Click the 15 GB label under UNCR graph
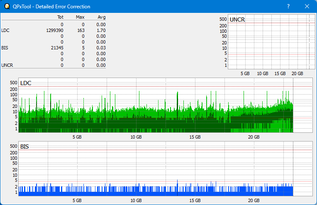317x205 pixels. [x=280, y=73]
